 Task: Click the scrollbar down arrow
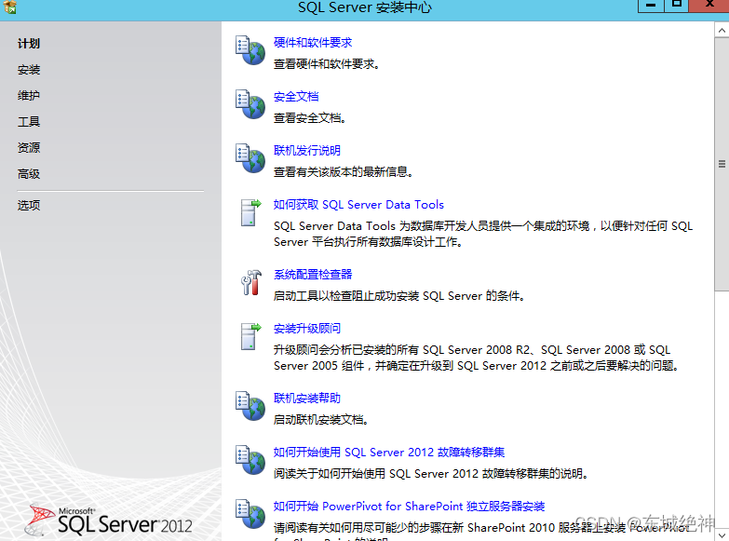(722, 534)
